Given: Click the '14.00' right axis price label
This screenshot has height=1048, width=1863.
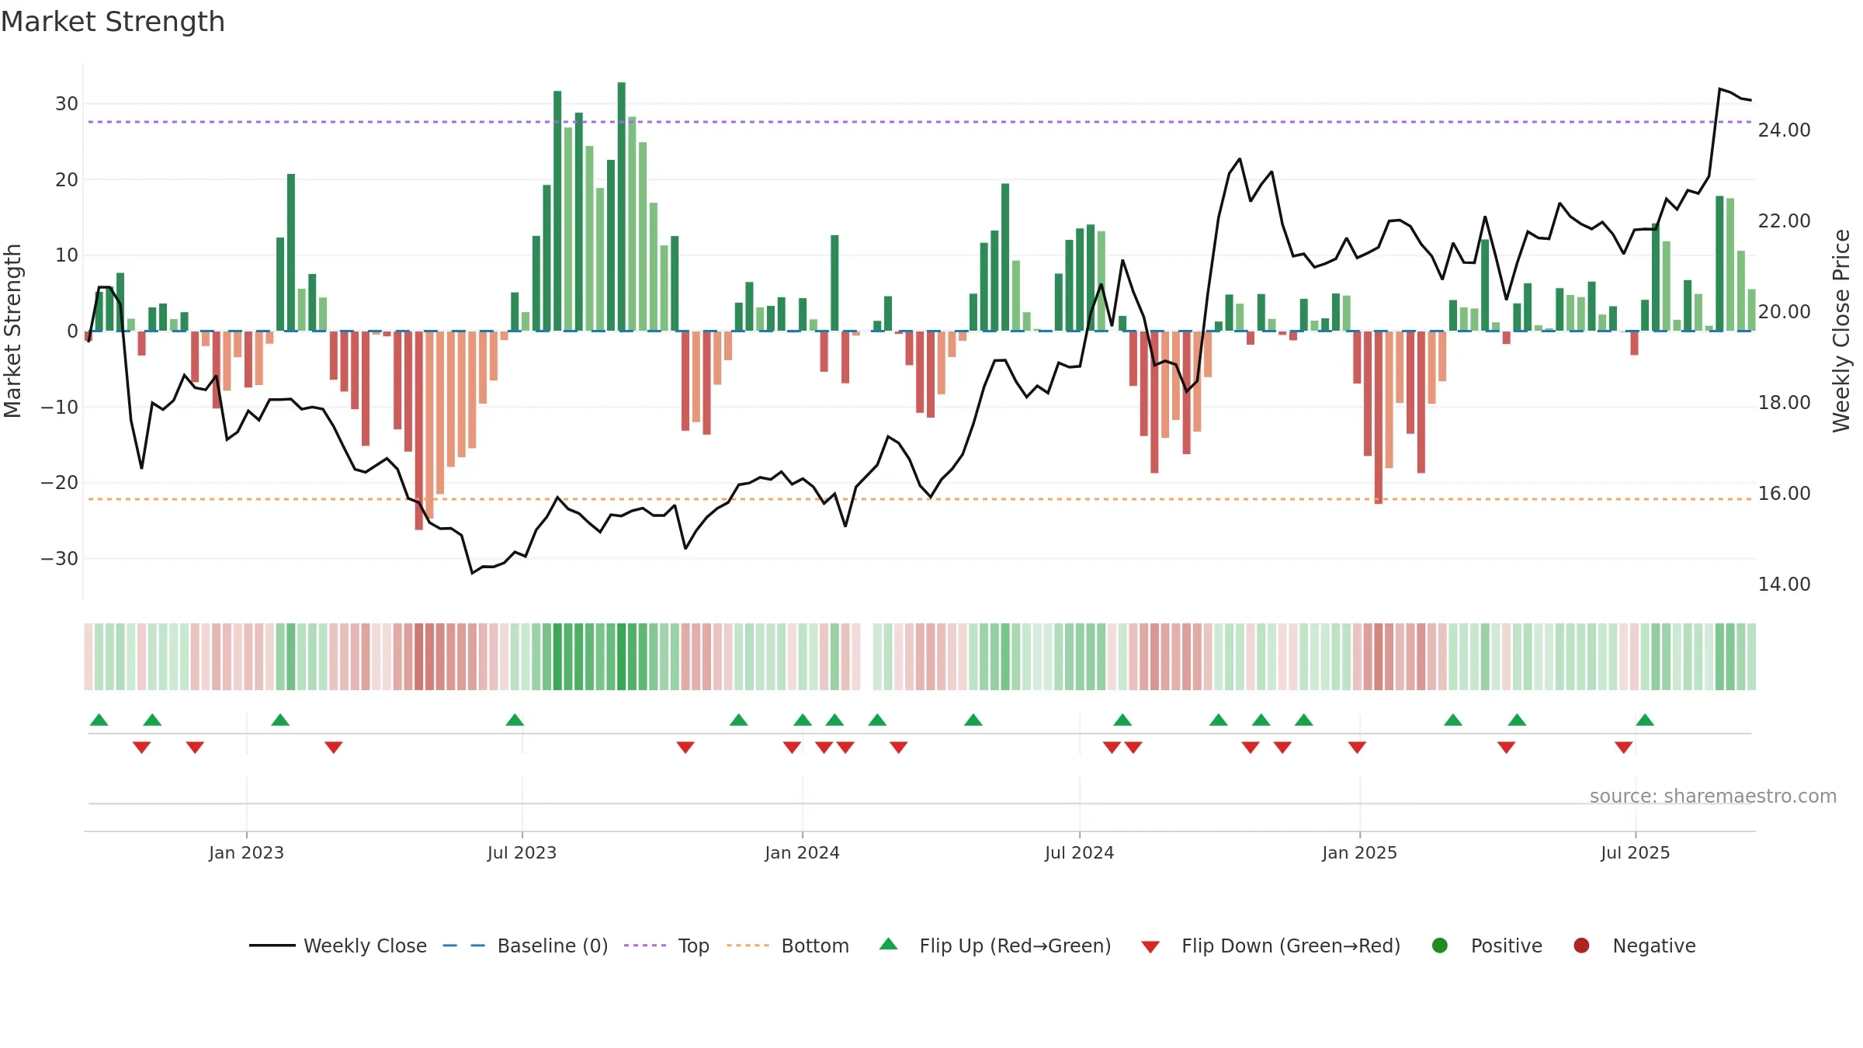Looking at the screenshot, I should pos(1784,585).
